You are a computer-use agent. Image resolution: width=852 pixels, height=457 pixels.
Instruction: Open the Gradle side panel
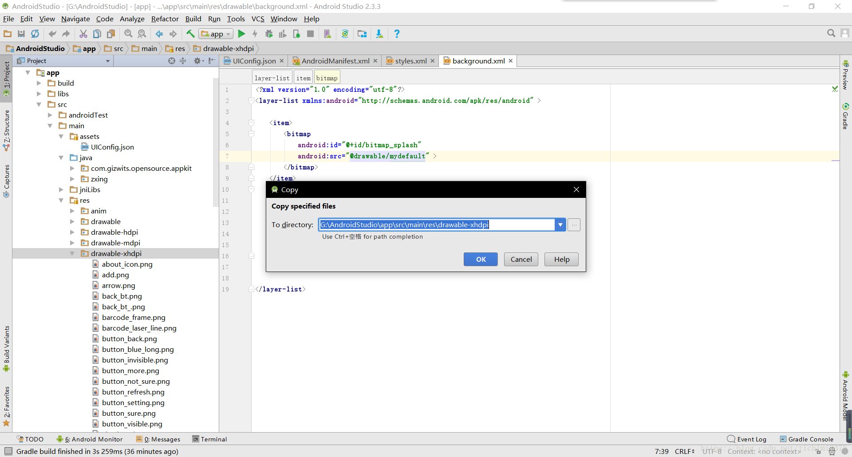pos(845,116)
